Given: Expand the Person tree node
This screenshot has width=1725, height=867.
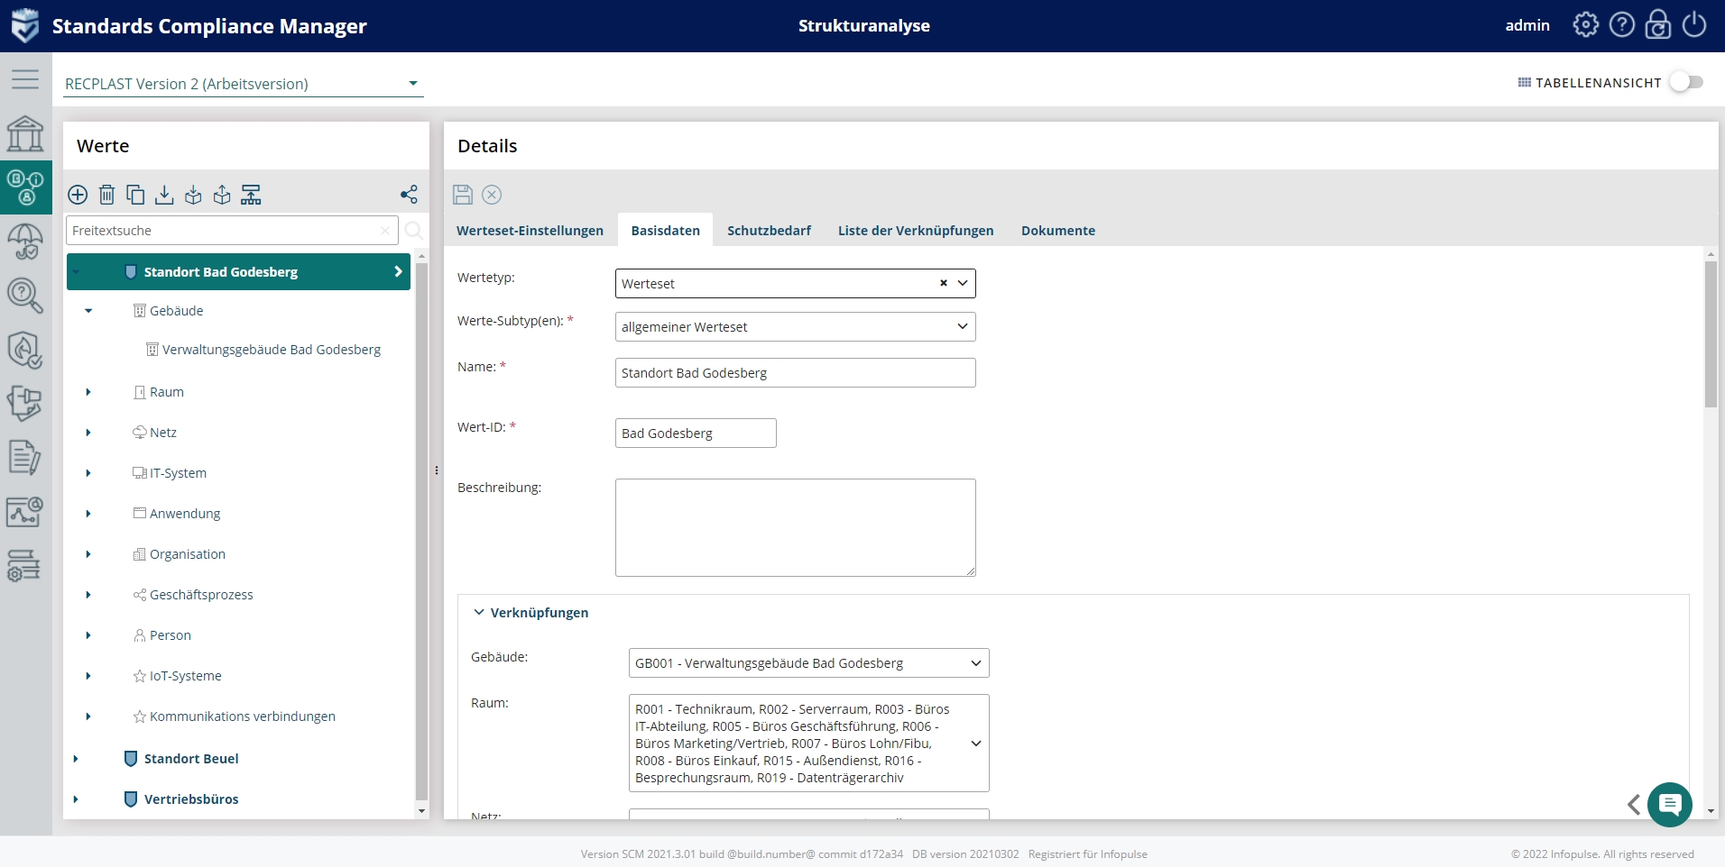Looking at the screenshot, I should 88,635.
